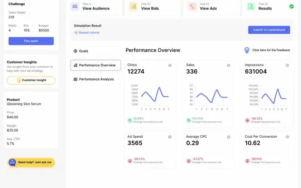Select Performance Analysis in side menu
The width and height of the screenshot is (301, 188).
[x=96, y=79]
